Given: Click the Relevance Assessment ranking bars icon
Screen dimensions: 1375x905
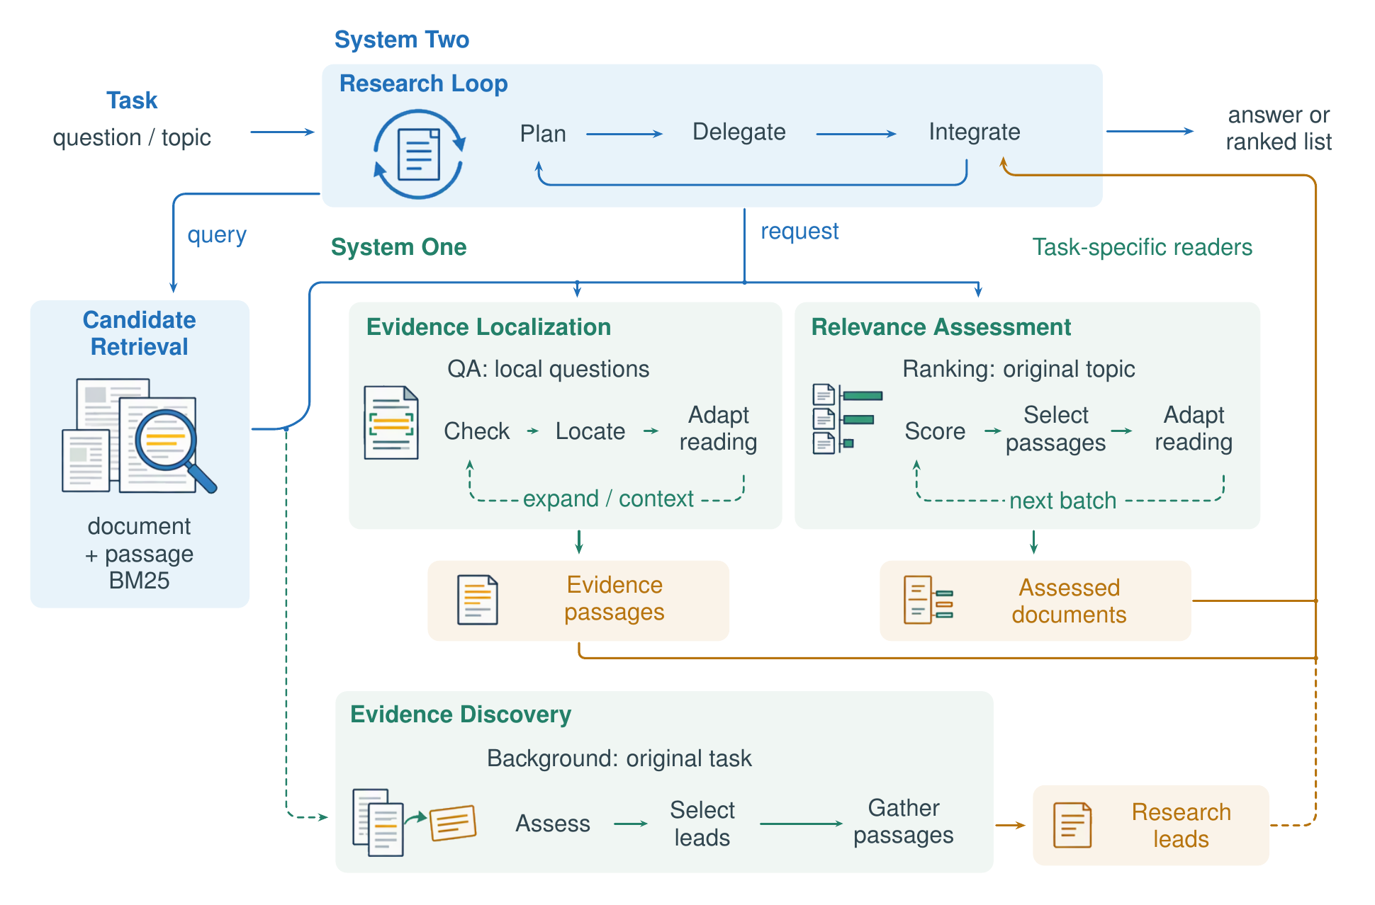Looking at the screenshot, I should point(847,419).
